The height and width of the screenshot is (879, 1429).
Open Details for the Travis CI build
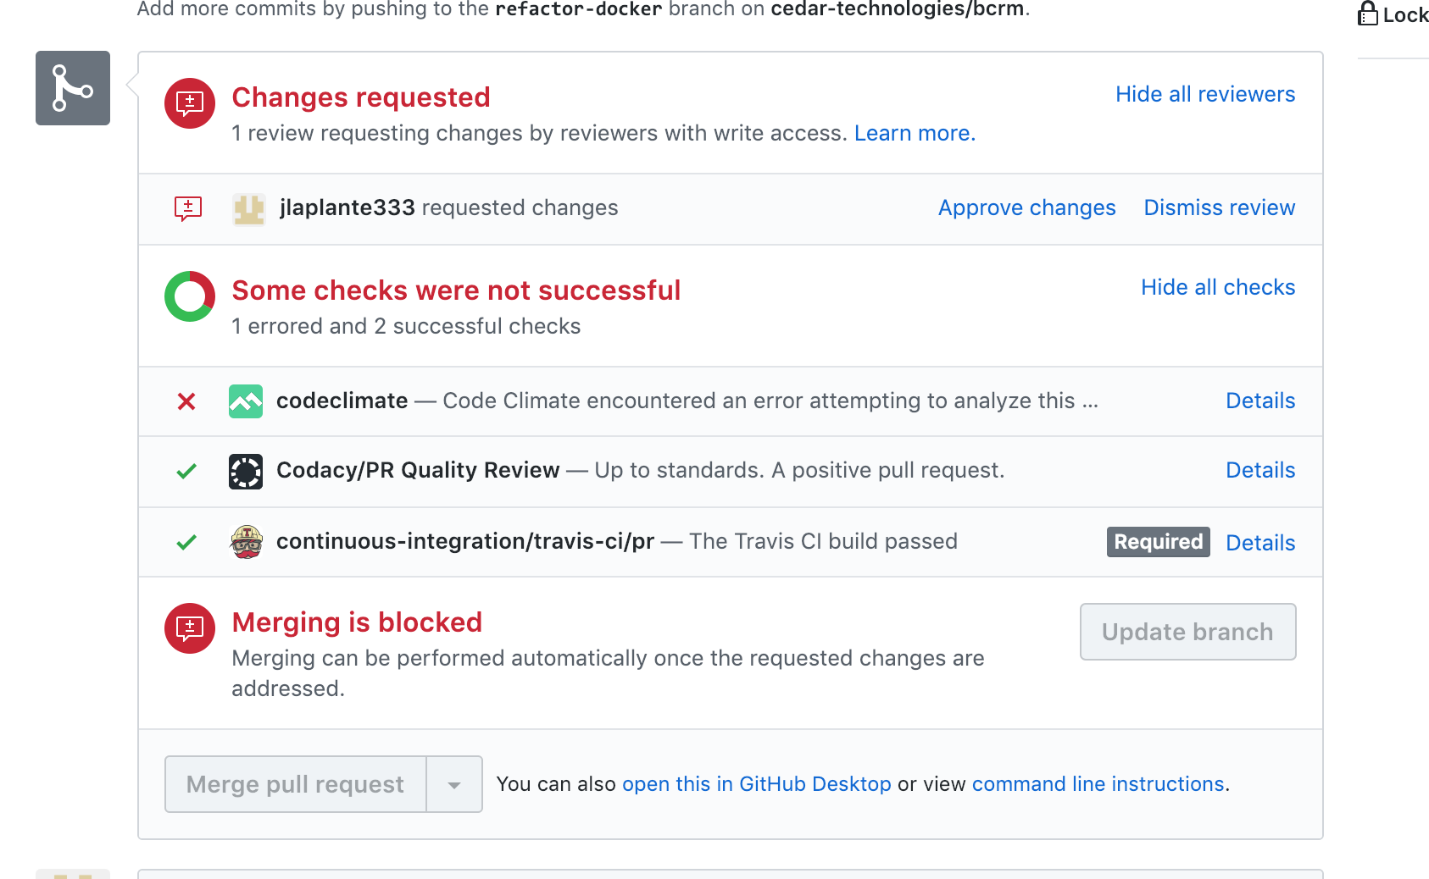click(1259, 542)
